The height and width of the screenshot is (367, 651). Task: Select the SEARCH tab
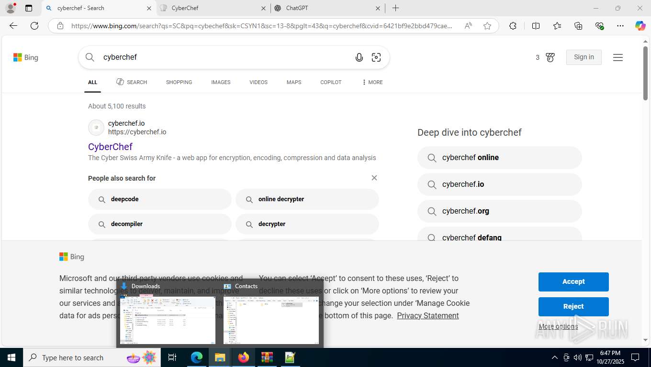pos(132,82)
